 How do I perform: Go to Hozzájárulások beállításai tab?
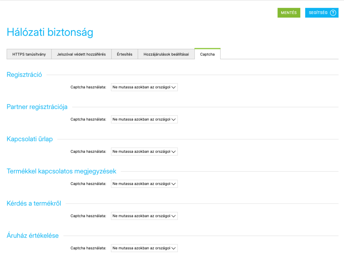pyautogui.click(x=166, y=54)
